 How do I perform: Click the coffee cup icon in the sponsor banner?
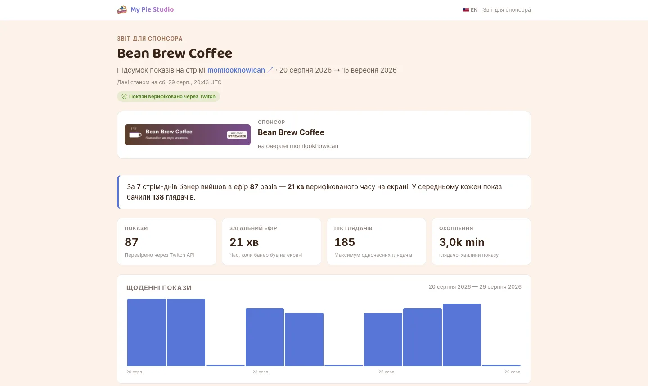coord(135,132)
